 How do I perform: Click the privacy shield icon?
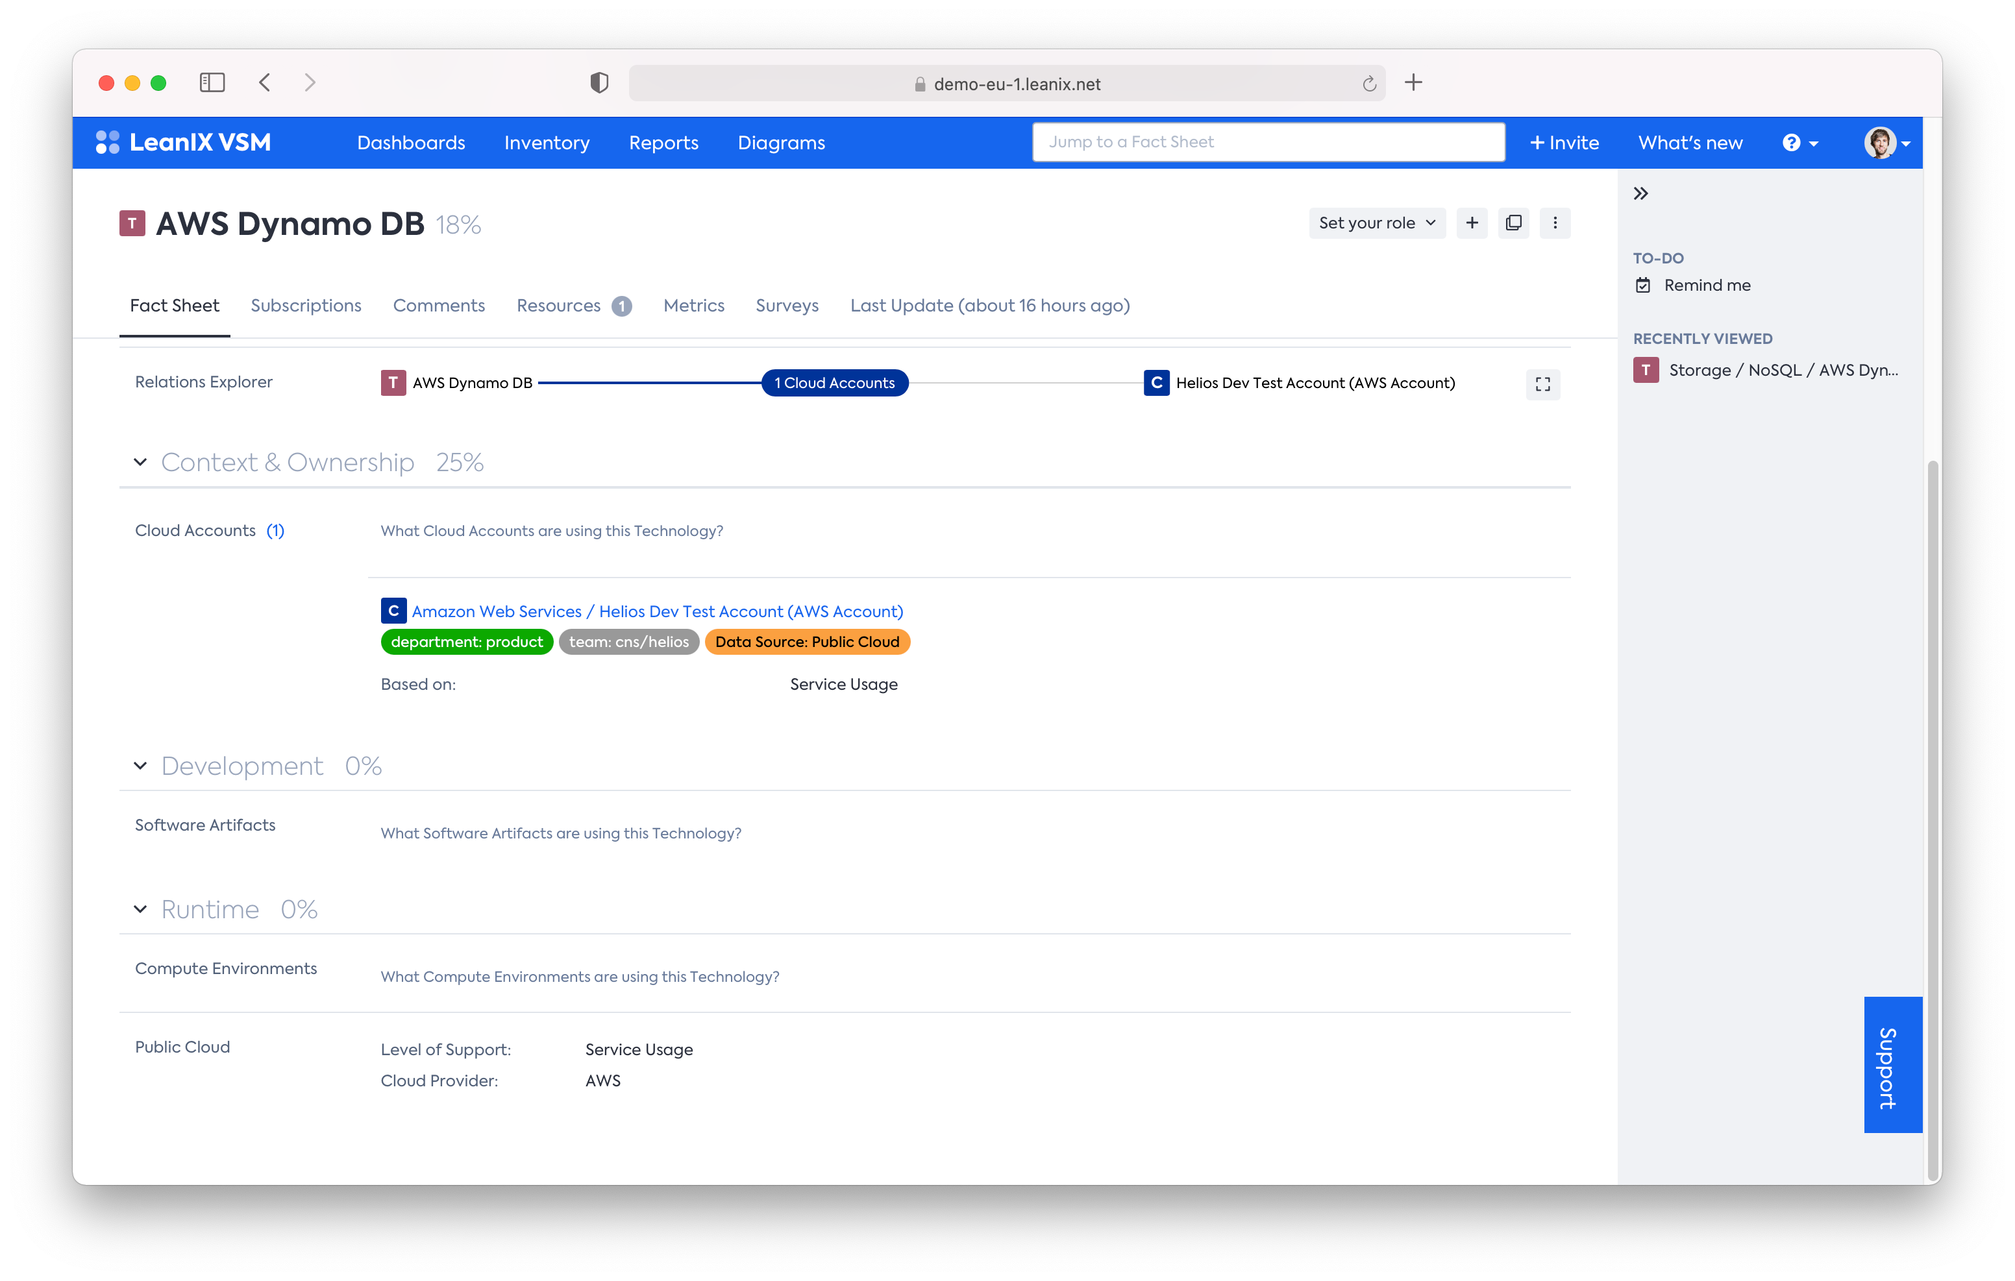coord(599,82)
